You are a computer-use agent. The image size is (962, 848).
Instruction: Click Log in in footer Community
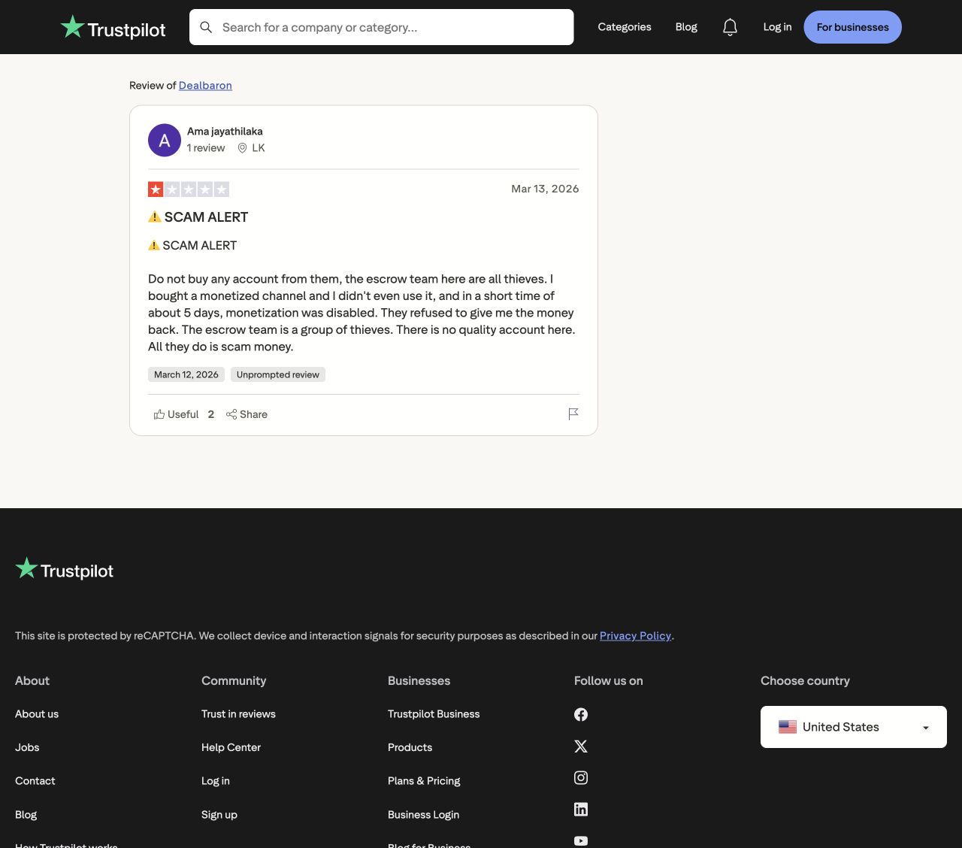[216, 781]
